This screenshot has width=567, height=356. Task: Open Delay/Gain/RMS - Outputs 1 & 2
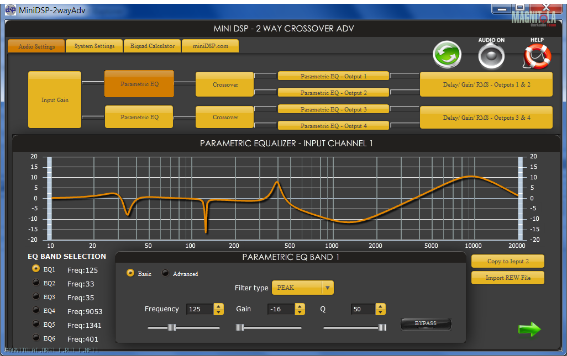tap(486, 84)
